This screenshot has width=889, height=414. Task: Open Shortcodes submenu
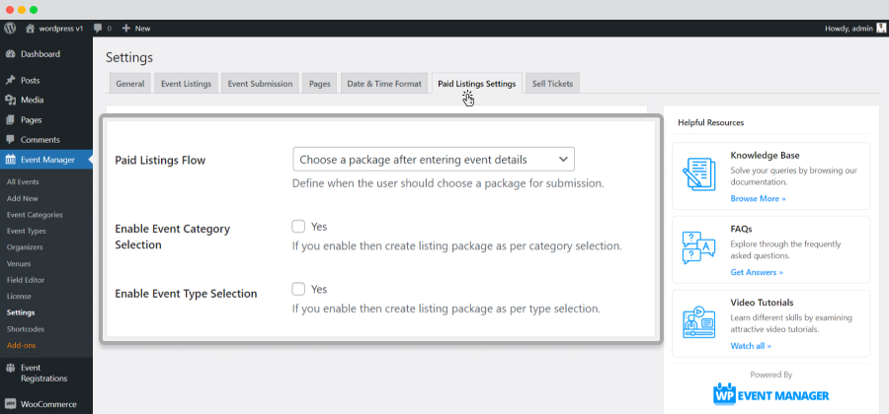(26, 328)
